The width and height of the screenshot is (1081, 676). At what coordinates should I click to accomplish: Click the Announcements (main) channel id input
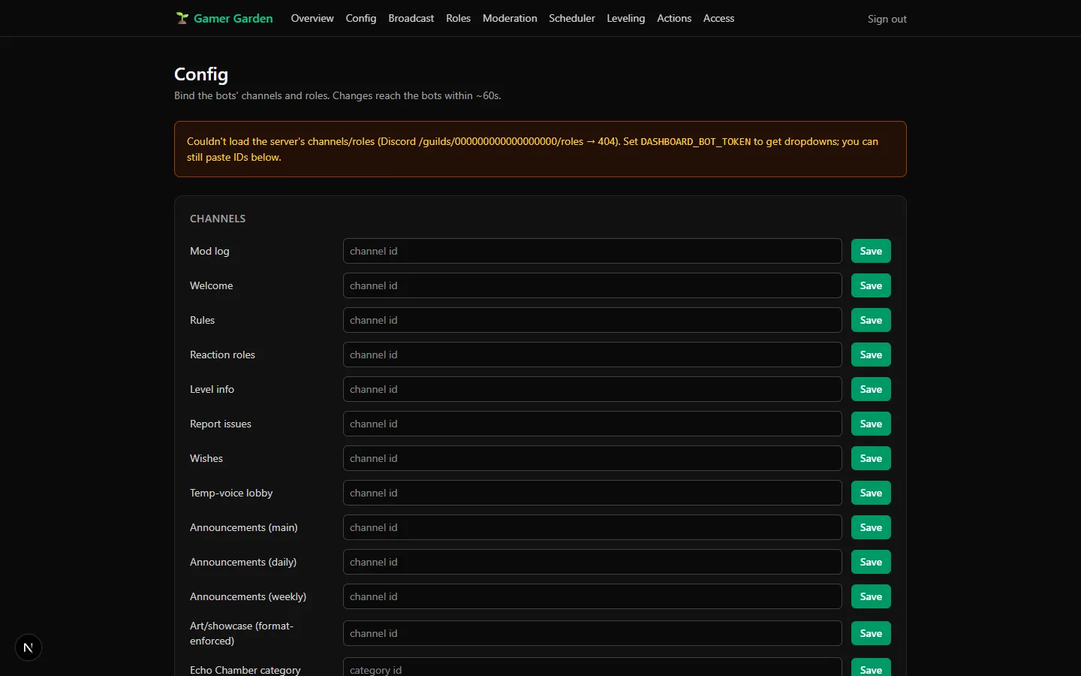click(592, 527)
